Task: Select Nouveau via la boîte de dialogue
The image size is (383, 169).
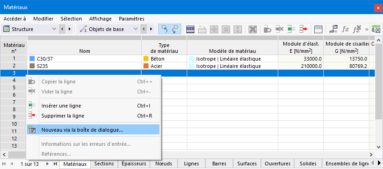Action: tap(93, 130)
